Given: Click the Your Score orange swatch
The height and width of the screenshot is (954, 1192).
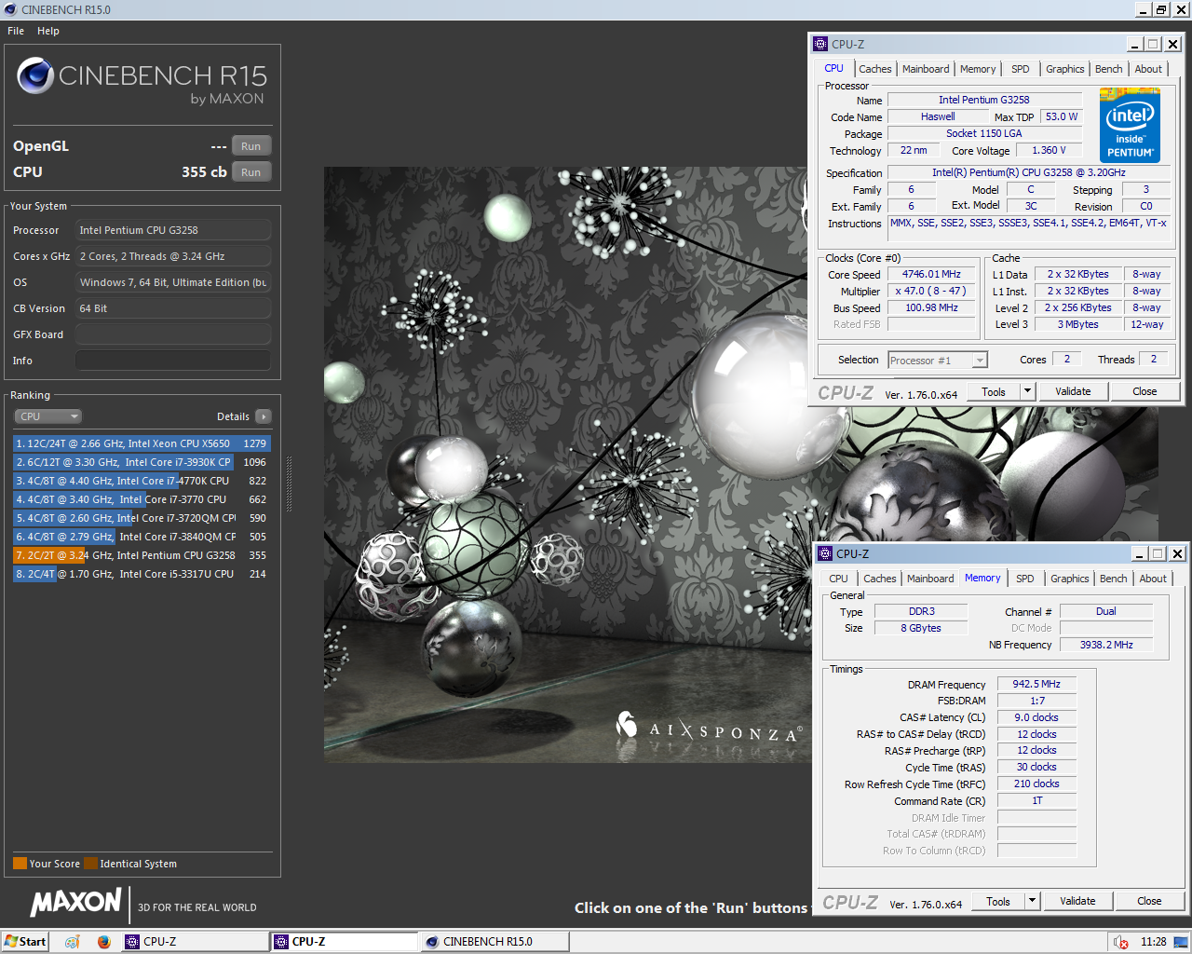Looking at the screenshot, I should tap(20, 864).
